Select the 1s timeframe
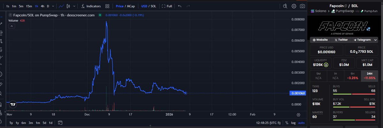 [x=7, y=6]
